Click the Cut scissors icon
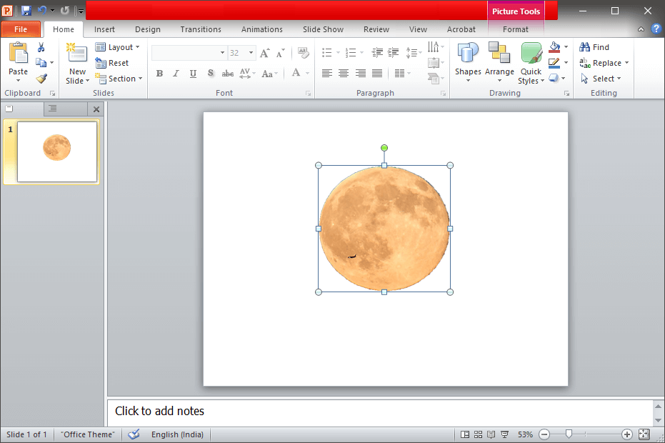The image size is (665, 443). pyautogui.click(x=41, y=47)
